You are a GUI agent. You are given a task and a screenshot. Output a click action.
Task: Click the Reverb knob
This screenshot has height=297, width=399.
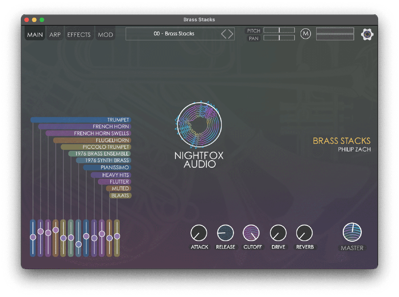pos(304,233)
